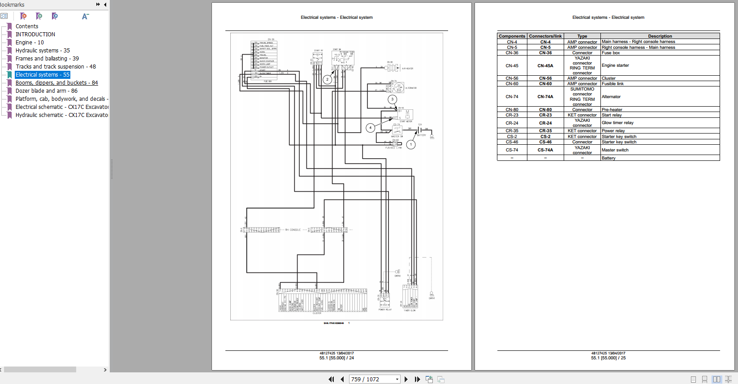Go back to the previous view

tap(429, 379)
